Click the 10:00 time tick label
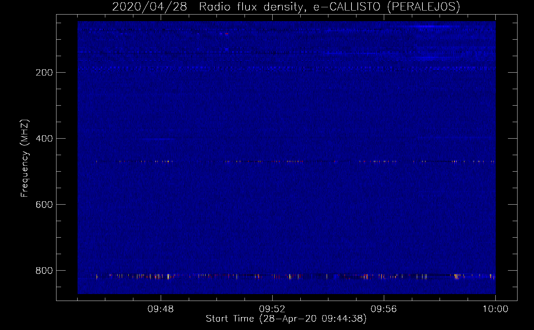 pos(495,309)
